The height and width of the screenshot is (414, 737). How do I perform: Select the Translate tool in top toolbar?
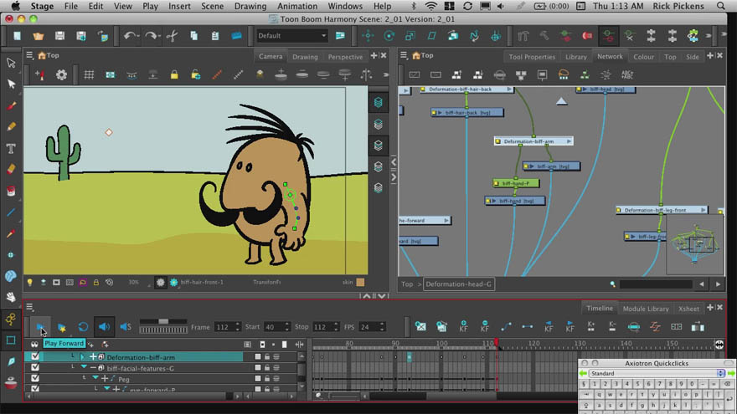click(368, 36)
